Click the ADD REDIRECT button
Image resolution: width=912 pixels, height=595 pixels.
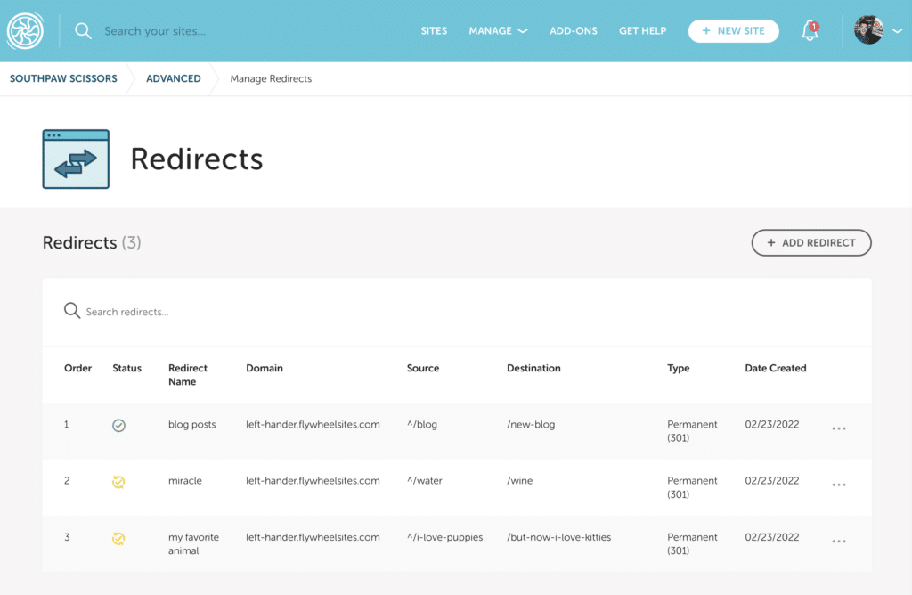[x=810, y=242]
